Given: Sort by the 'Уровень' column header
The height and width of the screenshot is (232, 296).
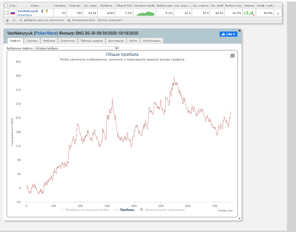Looking at the screenshot, I should click(x=60, y=5).
